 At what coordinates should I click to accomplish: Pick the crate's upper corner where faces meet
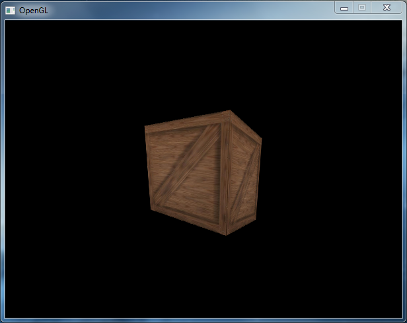pyautogui.click(x=229, y=112)
